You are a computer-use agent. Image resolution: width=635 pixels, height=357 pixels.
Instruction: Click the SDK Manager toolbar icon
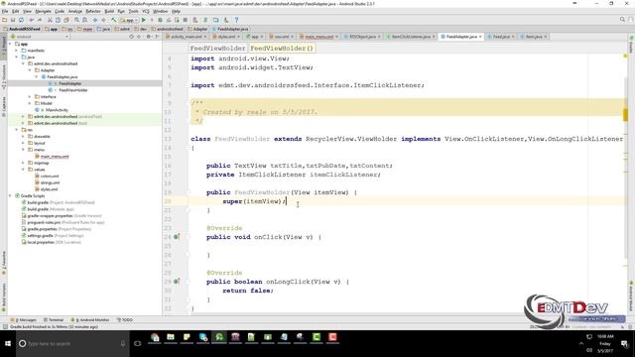(x=225, y=20)
